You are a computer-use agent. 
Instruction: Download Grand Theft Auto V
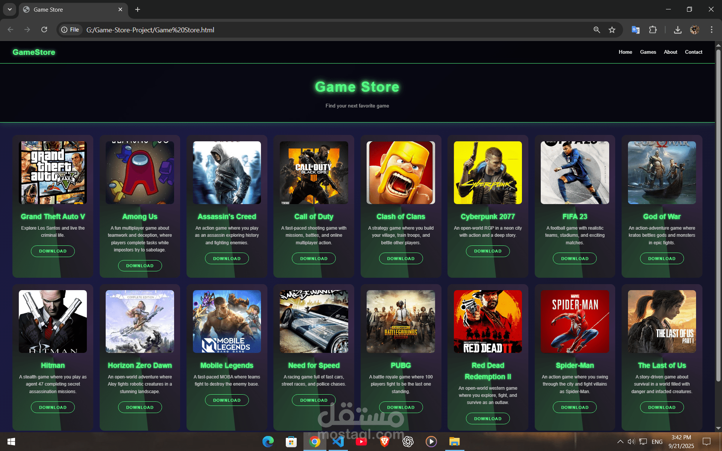click(53, 251)
